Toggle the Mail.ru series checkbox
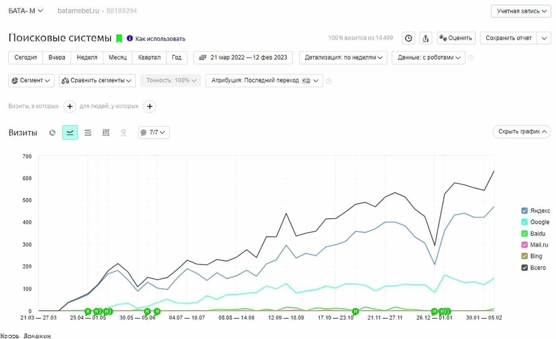The width and height of the screenshot is (556, 339). [x=524, y=245]
